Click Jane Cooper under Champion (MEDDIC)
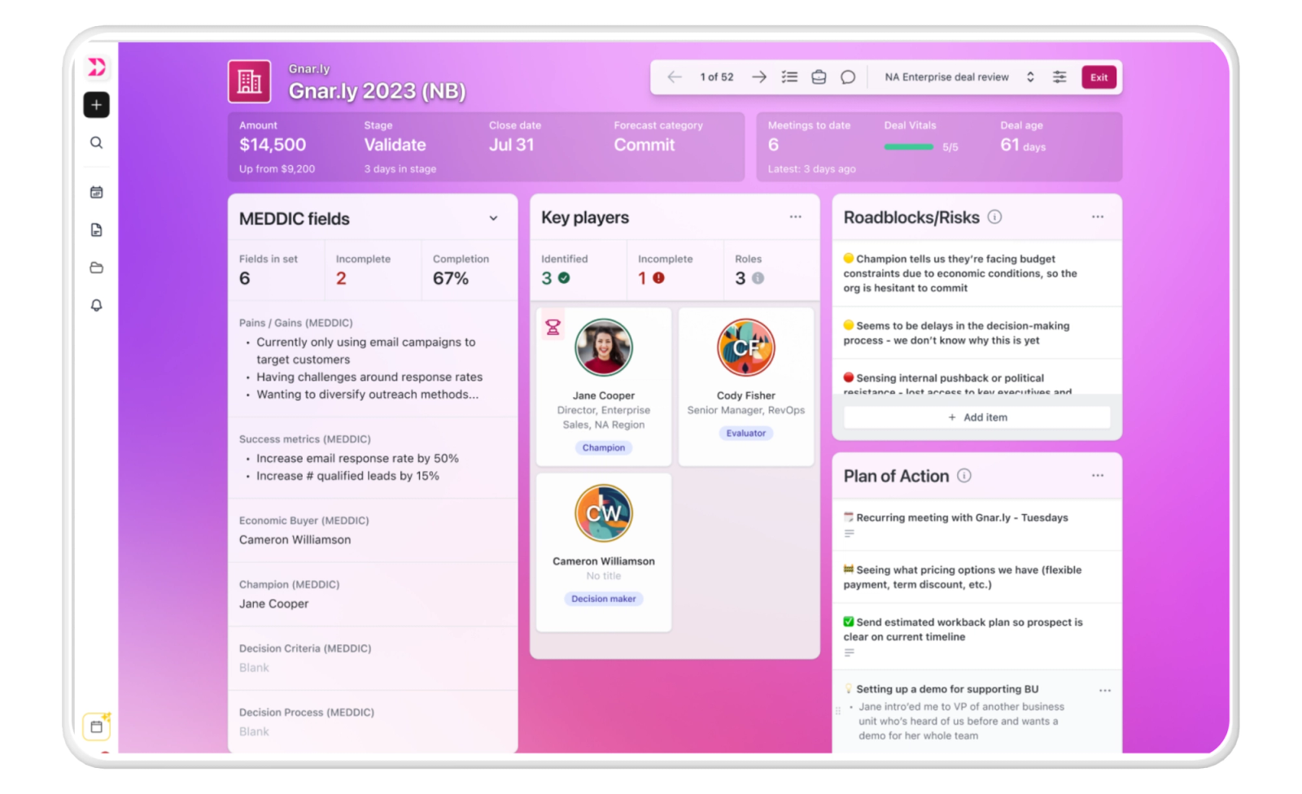 pyautogui.click(x=274, y=604)
